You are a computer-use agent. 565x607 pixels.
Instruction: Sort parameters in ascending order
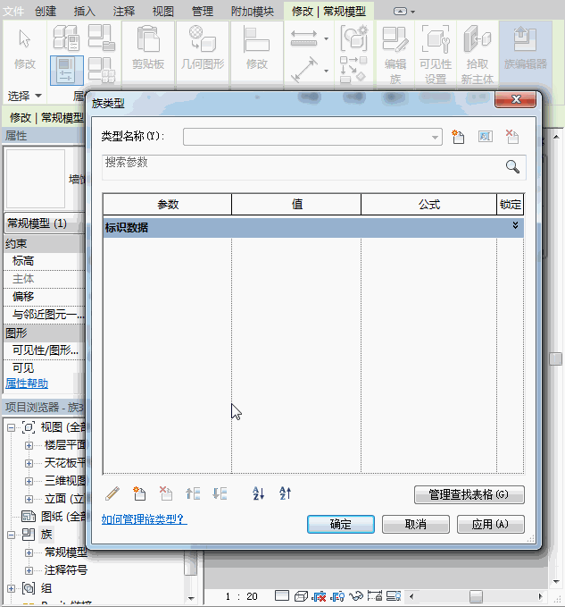point(259,493)
